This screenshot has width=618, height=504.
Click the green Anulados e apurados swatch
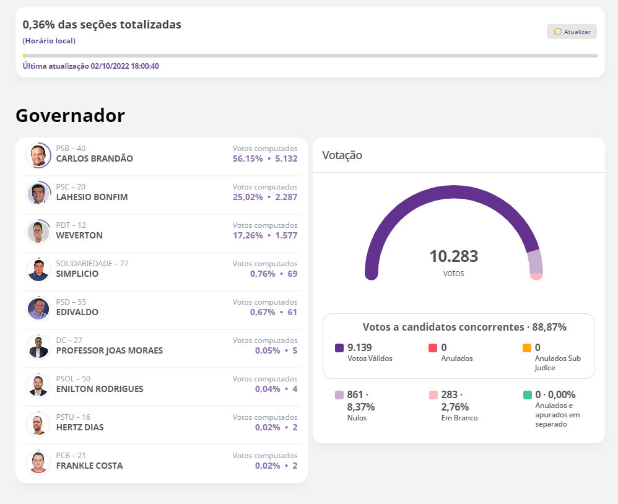(x=527, y=395)
